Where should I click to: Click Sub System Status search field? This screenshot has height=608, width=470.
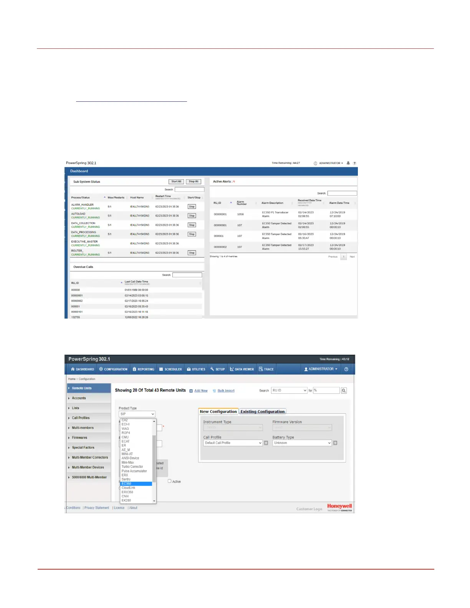[189, 190]
